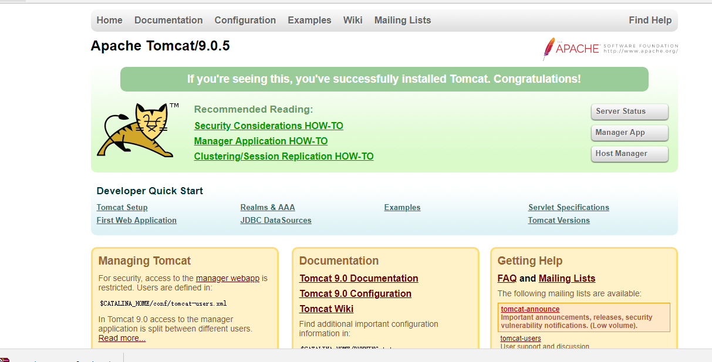Click the Managing Tomcat heading
The width and height of the screenshot is (712, 362).
[144, 260]
